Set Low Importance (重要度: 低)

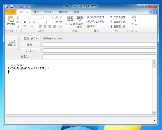coord(117,27)
